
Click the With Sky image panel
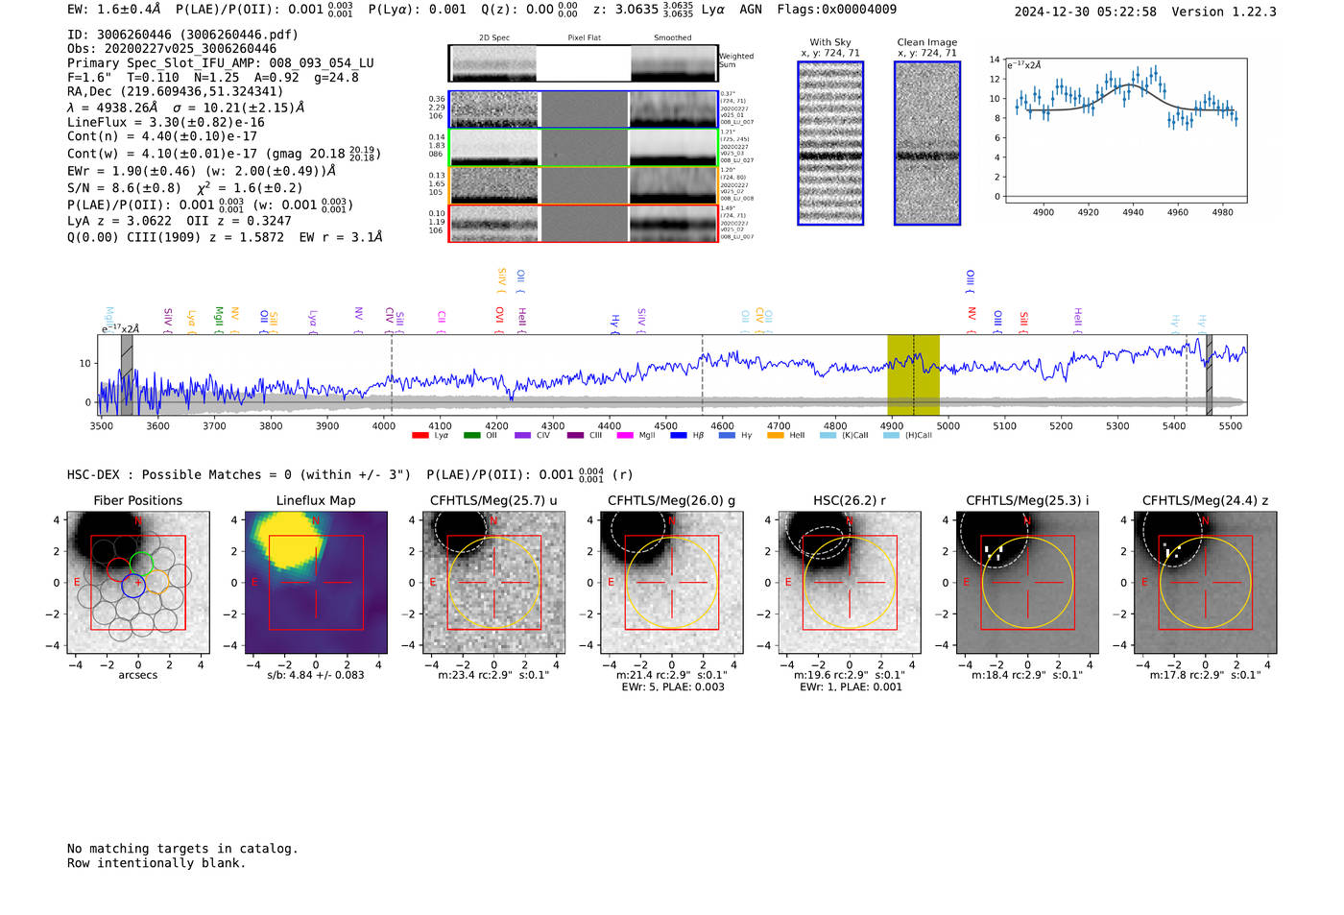pyautogui.click(x=830, y=143)
